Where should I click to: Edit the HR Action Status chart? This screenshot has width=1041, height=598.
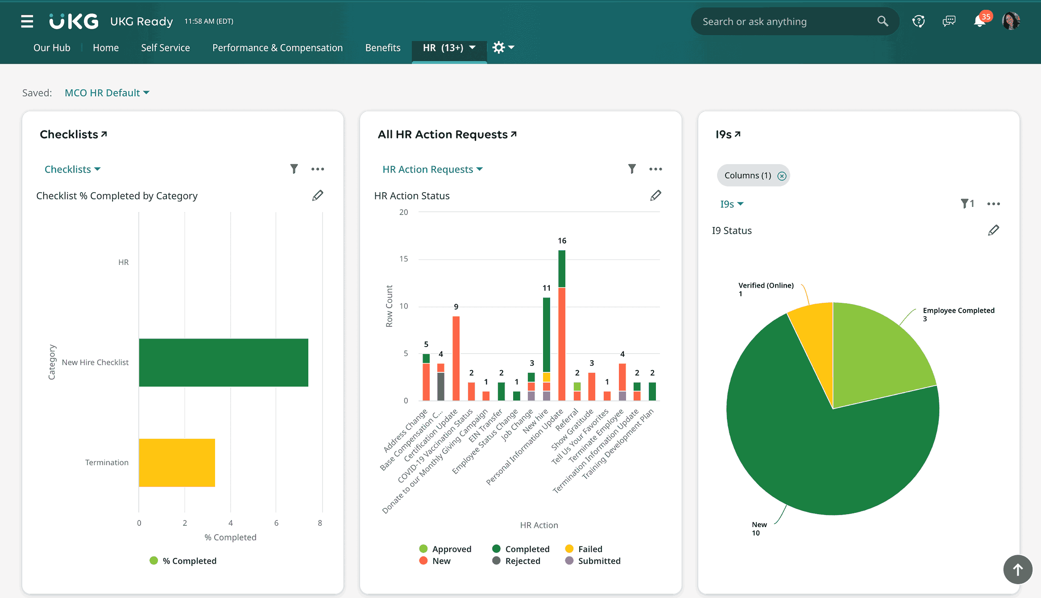click(x=655, y=196)
